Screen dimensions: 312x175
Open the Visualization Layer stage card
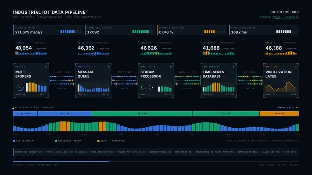[281, 80]
